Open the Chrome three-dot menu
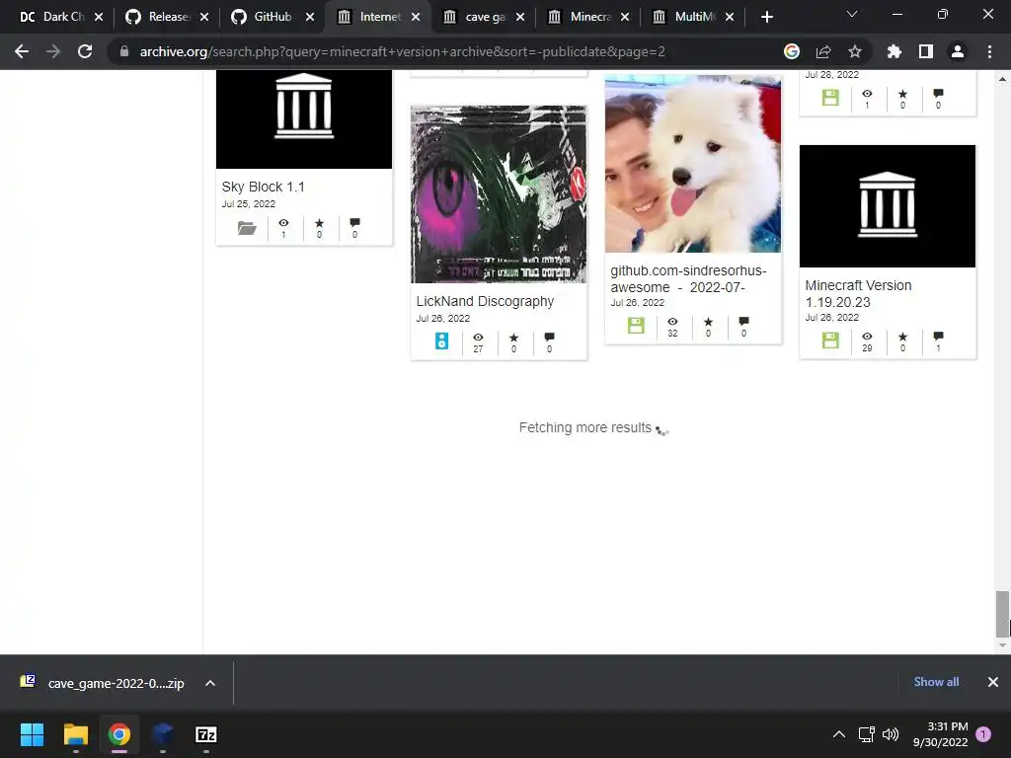 (x=989, y=51)
